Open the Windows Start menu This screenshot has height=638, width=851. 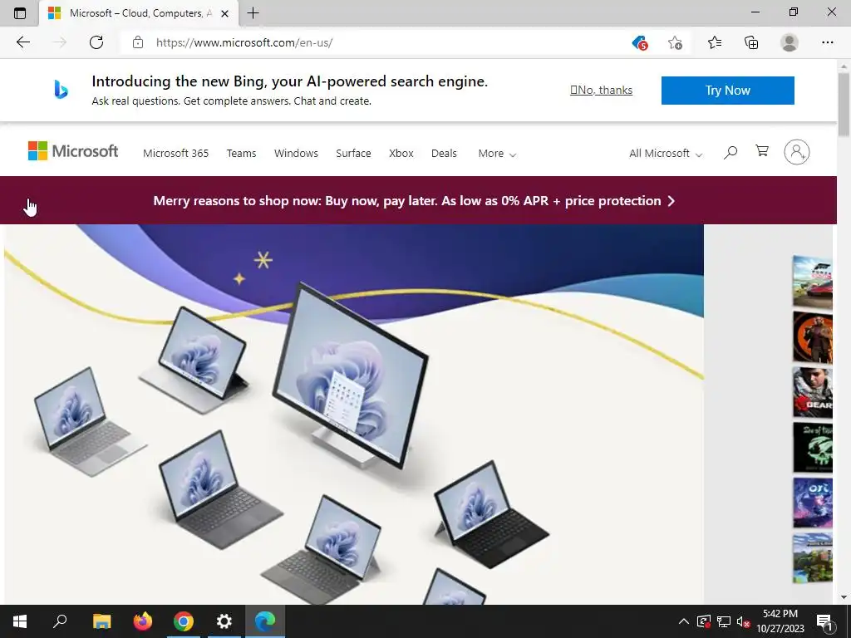pos(20,621)
